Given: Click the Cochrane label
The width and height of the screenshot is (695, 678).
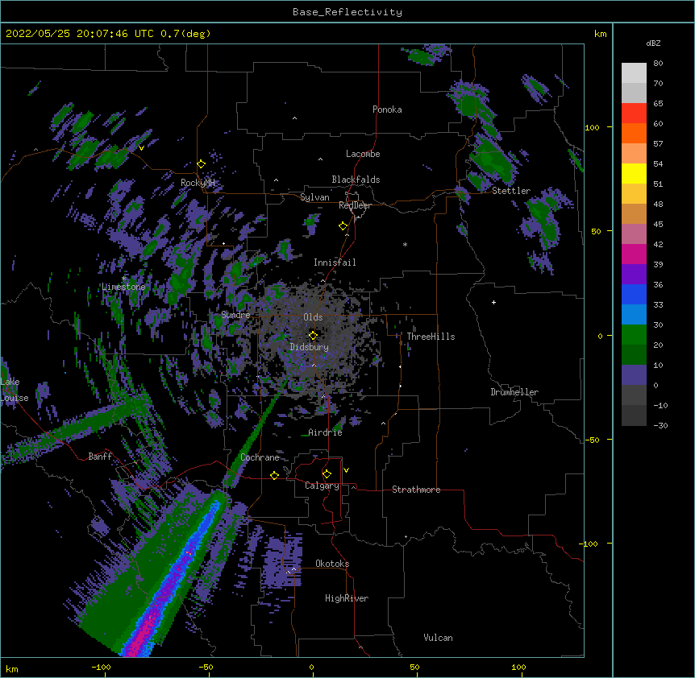Looking at the screenshot, I should tap(260, 457).
